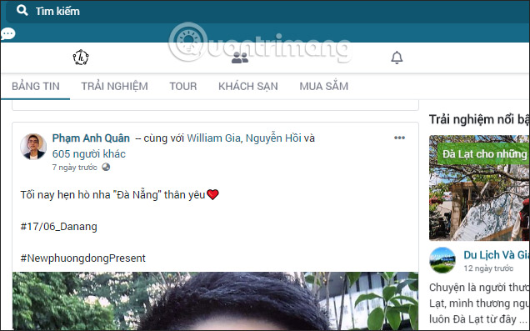Click the post's public globe icon
This screenshot has width=530, height=331.
tap(106, 167)
